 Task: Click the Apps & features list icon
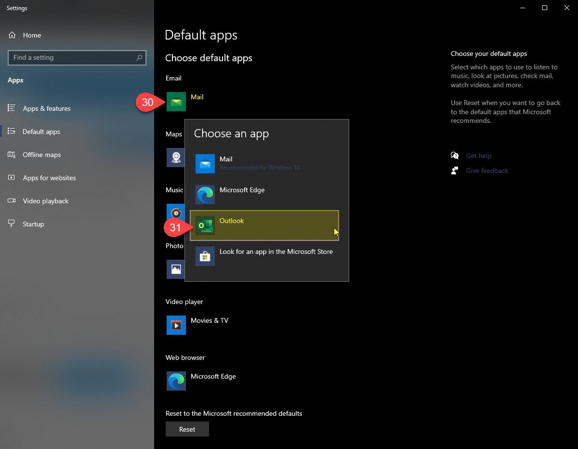[12, 108]
